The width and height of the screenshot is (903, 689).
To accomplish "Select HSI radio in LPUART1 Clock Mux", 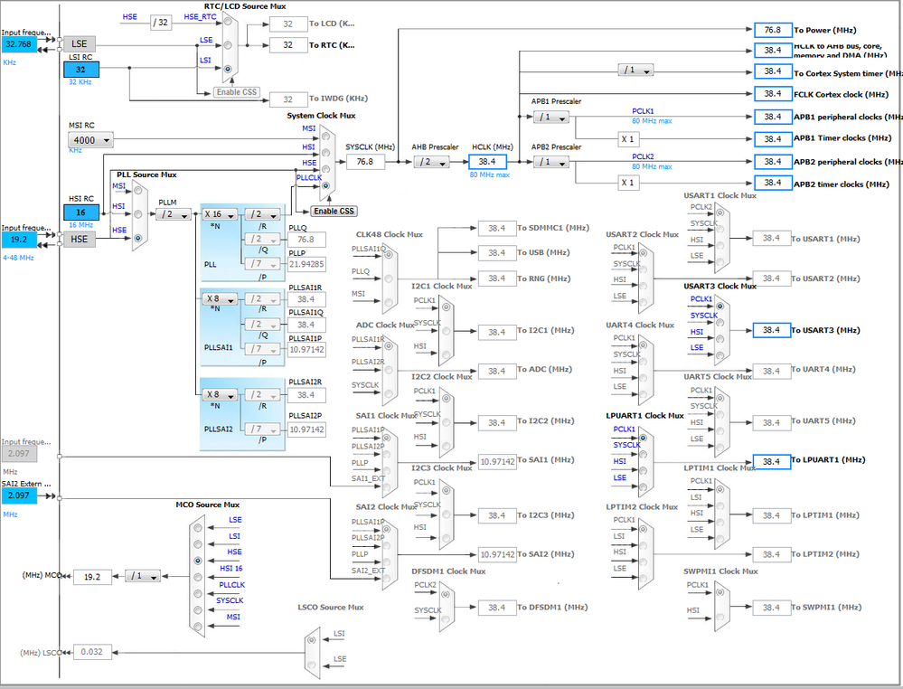I will [x=644, y=471].
